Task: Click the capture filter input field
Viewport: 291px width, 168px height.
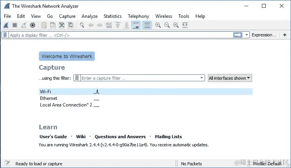Action: point(139,78)
